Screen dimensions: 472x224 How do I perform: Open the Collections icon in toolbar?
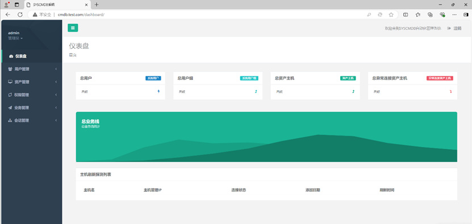coord(430,14)
